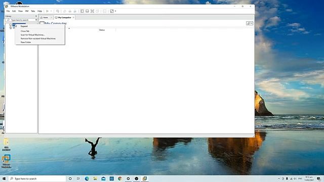Open the Windows Start menu
The width and height of the screenshot is (324, 182).
[x=4, y=178]
